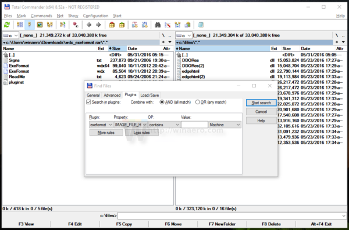
Task: Open the Net menu
Action: pyautogui.click(x=60, y=16)
